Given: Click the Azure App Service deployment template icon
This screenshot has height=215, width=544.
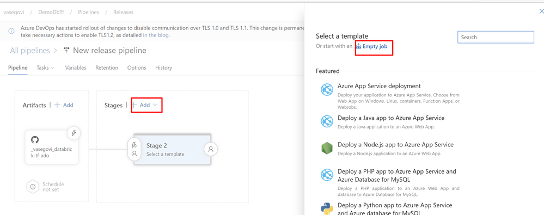Looking at the screenshot, I should point(327,89).
